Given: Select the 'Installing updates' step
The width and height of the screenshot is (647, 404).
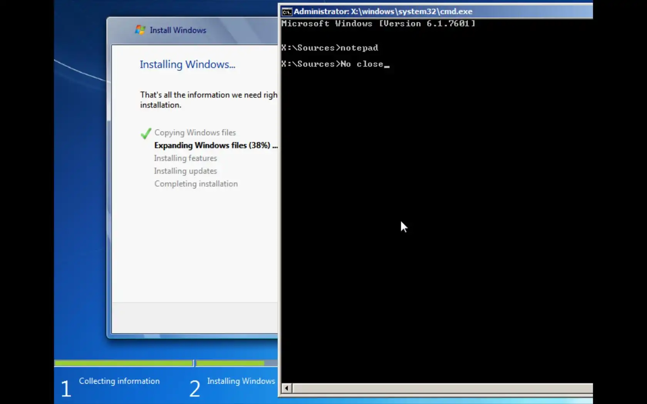Looking at the screenshot, I should coord(185,171).
